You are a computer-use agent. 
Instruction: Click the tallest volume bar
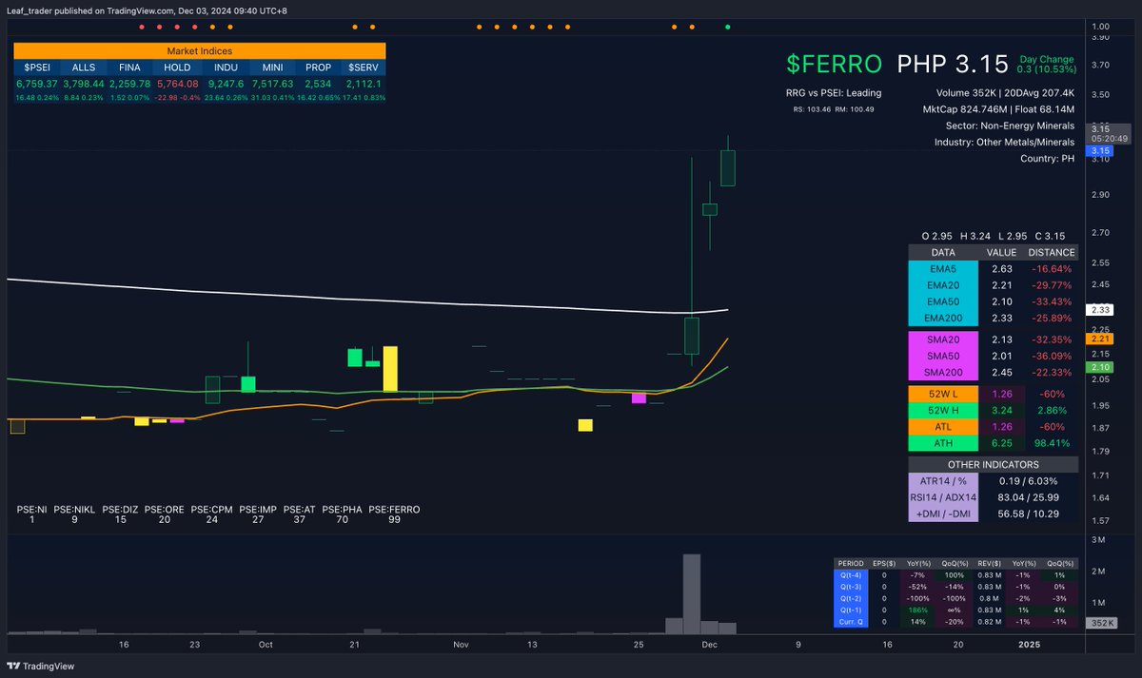pyautogui.click(x=692, y=594)
